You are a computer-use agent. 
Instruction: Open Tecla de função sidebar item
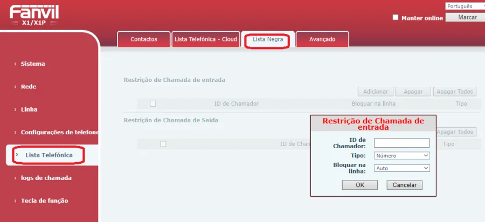point(44,200)
